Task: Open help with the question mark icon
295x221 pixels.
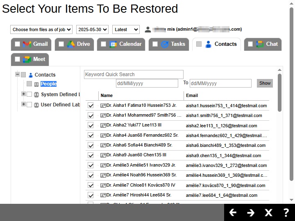Action: pyautogui.click(x=286, y=212)
